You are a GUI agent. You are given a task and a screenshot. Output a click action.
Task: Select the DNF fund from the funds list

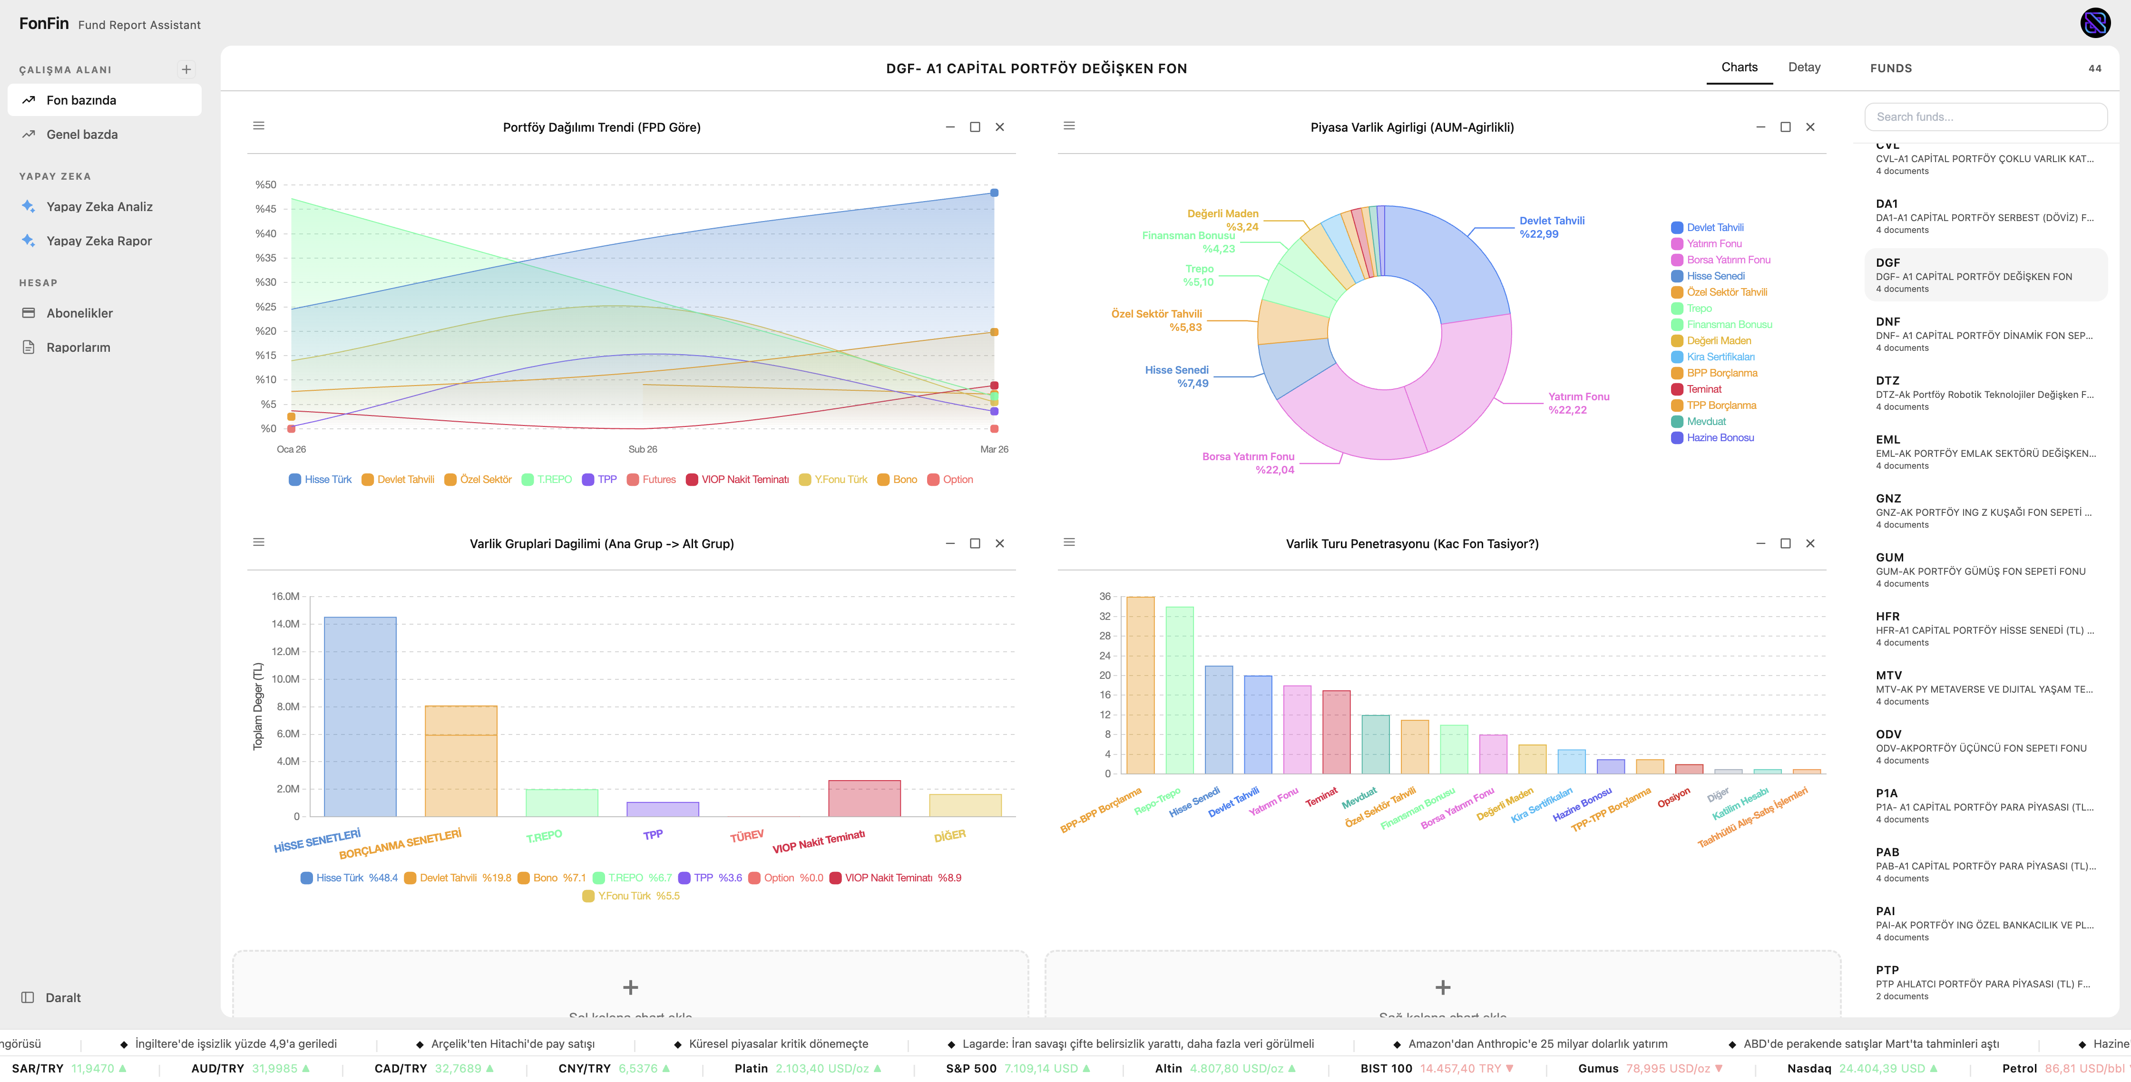(1985, 333)
